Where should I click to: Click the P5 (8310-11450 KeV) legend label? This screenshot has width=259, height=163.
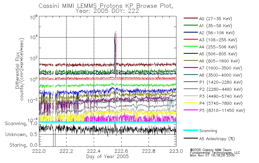click(x=222, y=110)
